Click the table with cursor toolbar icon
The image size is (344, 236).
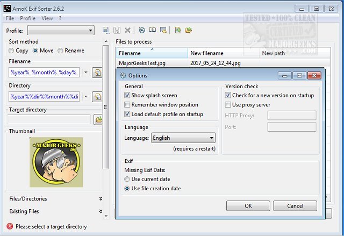pos(163,30)
